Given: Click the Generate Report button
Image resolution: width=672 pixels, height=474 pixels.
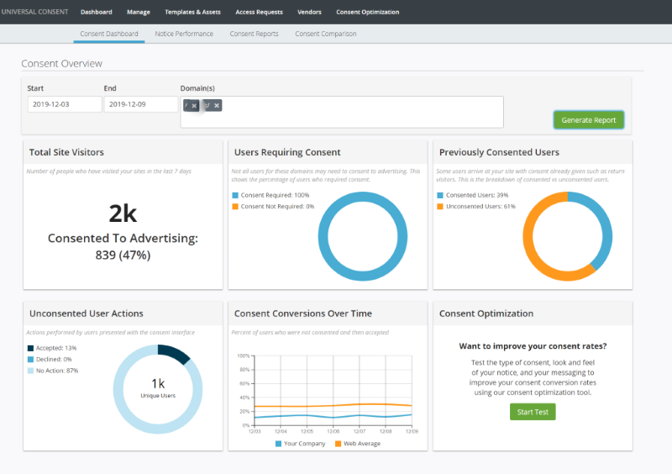Looking at the screenshot, I should [x=588, y=120].
